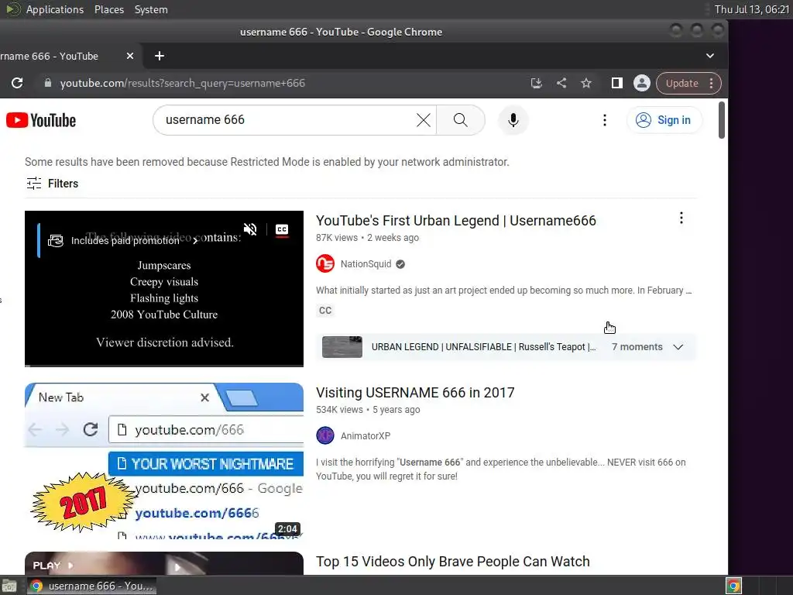Click the Urban Legend video preview player

(164, 288)
